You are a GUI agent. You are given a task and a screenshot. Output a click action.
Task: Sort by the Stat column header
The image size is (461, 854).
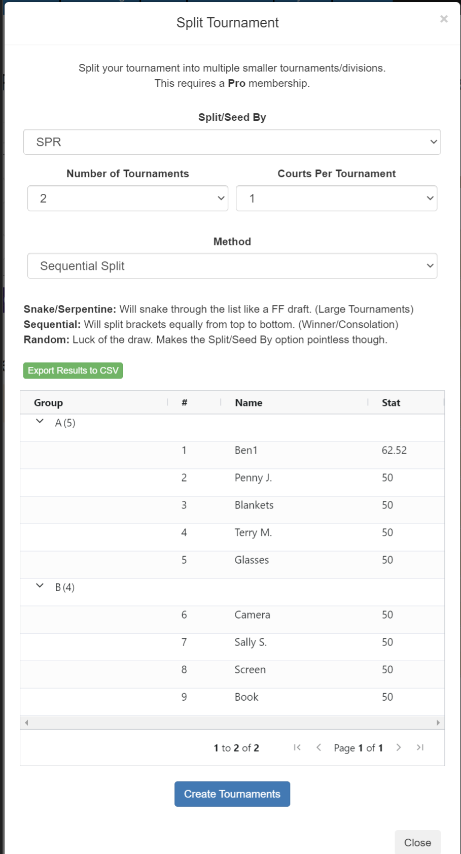(x=391, y=403)
